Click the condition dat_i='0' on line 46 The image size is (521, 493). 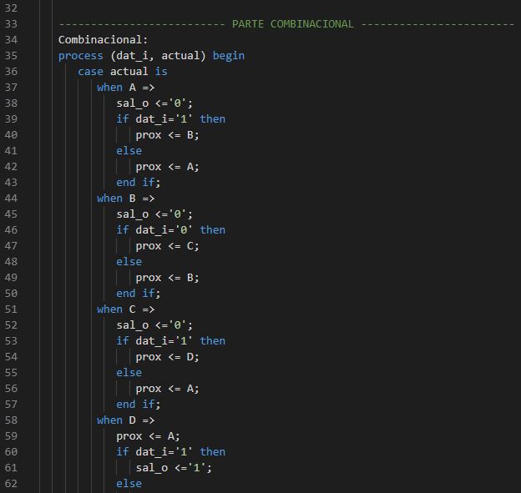(x=164, y=230)
